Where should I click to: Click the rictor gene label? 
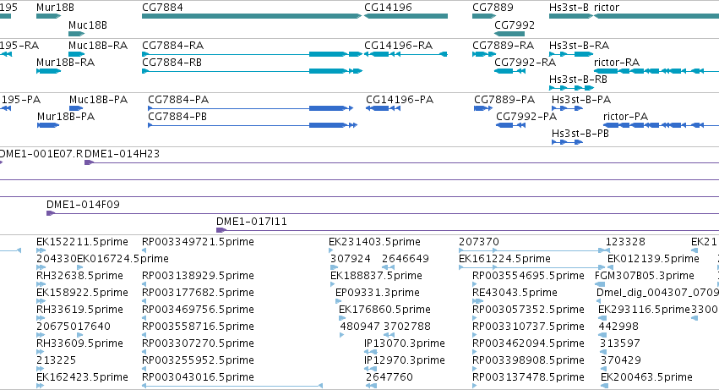click(x=606, y=8)
